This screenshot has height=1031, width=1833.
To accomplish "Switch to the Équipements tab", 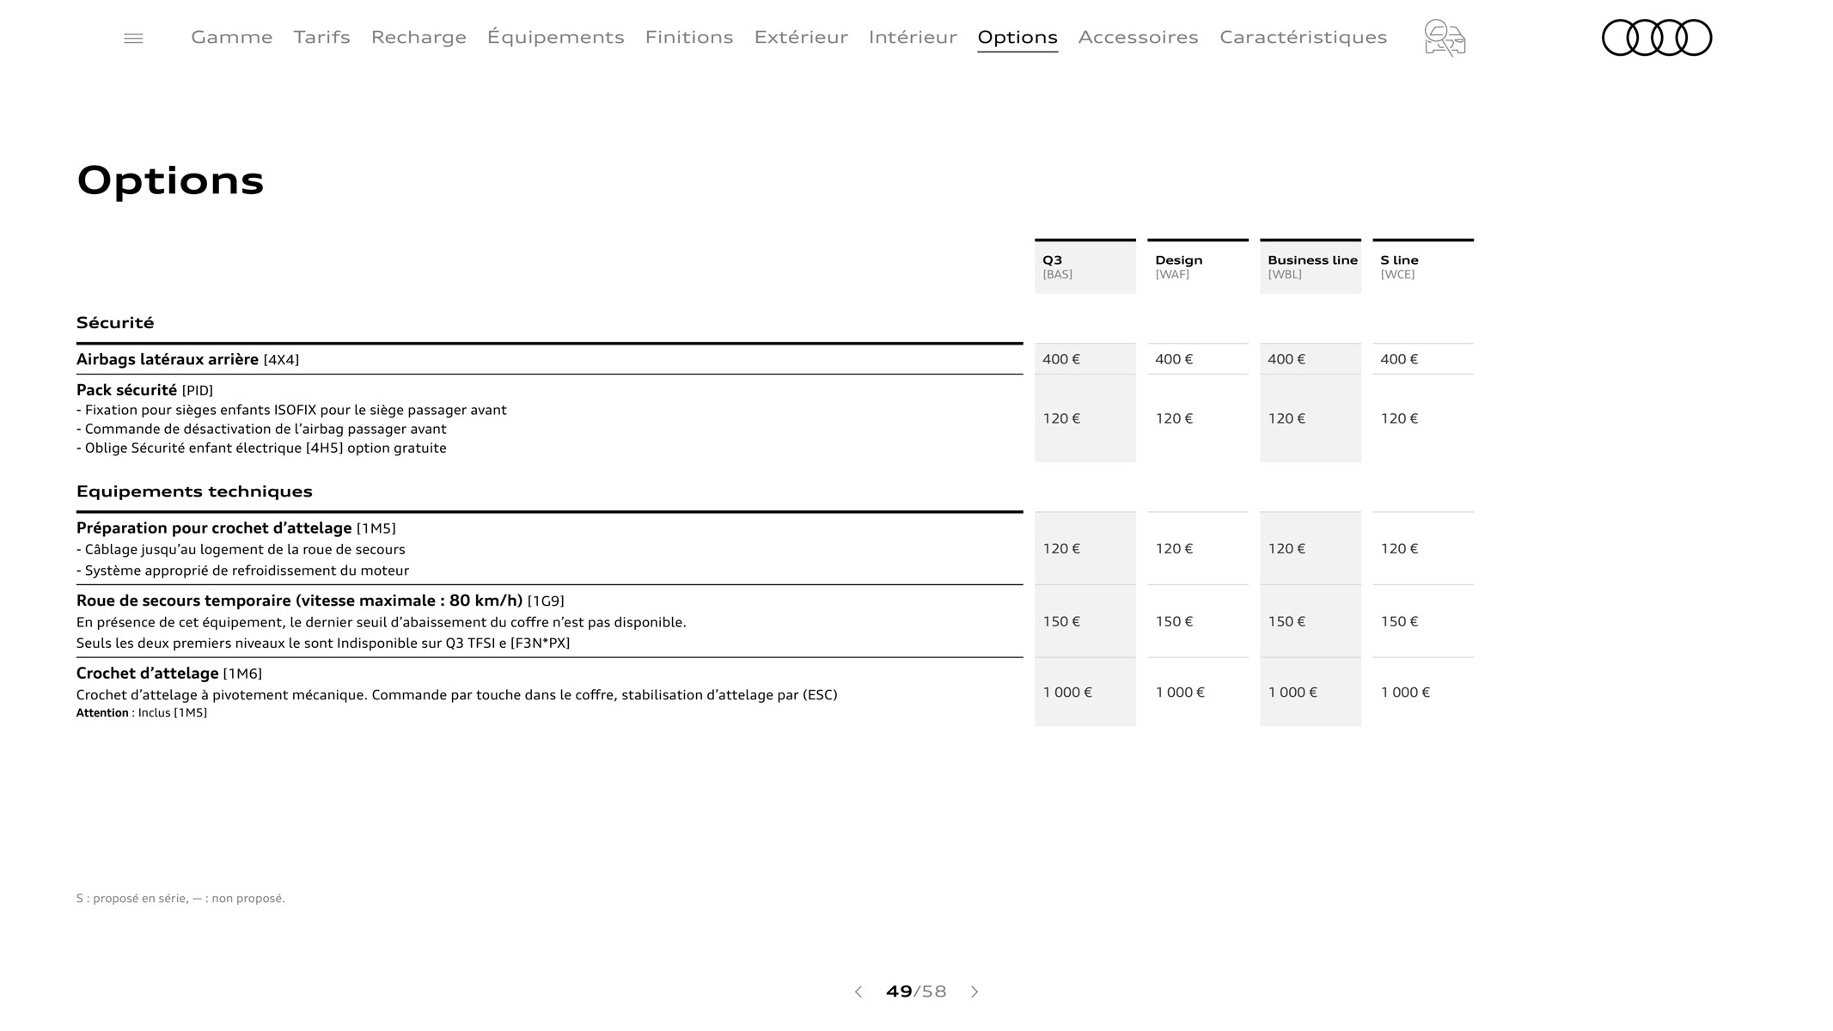I will (x=555, y=37).
